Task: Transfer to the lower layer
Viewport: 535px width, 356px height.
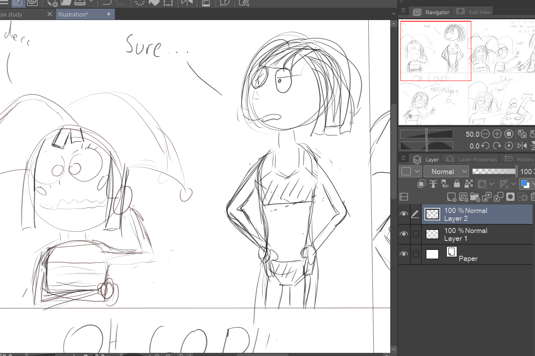Action: pos(487,197)
